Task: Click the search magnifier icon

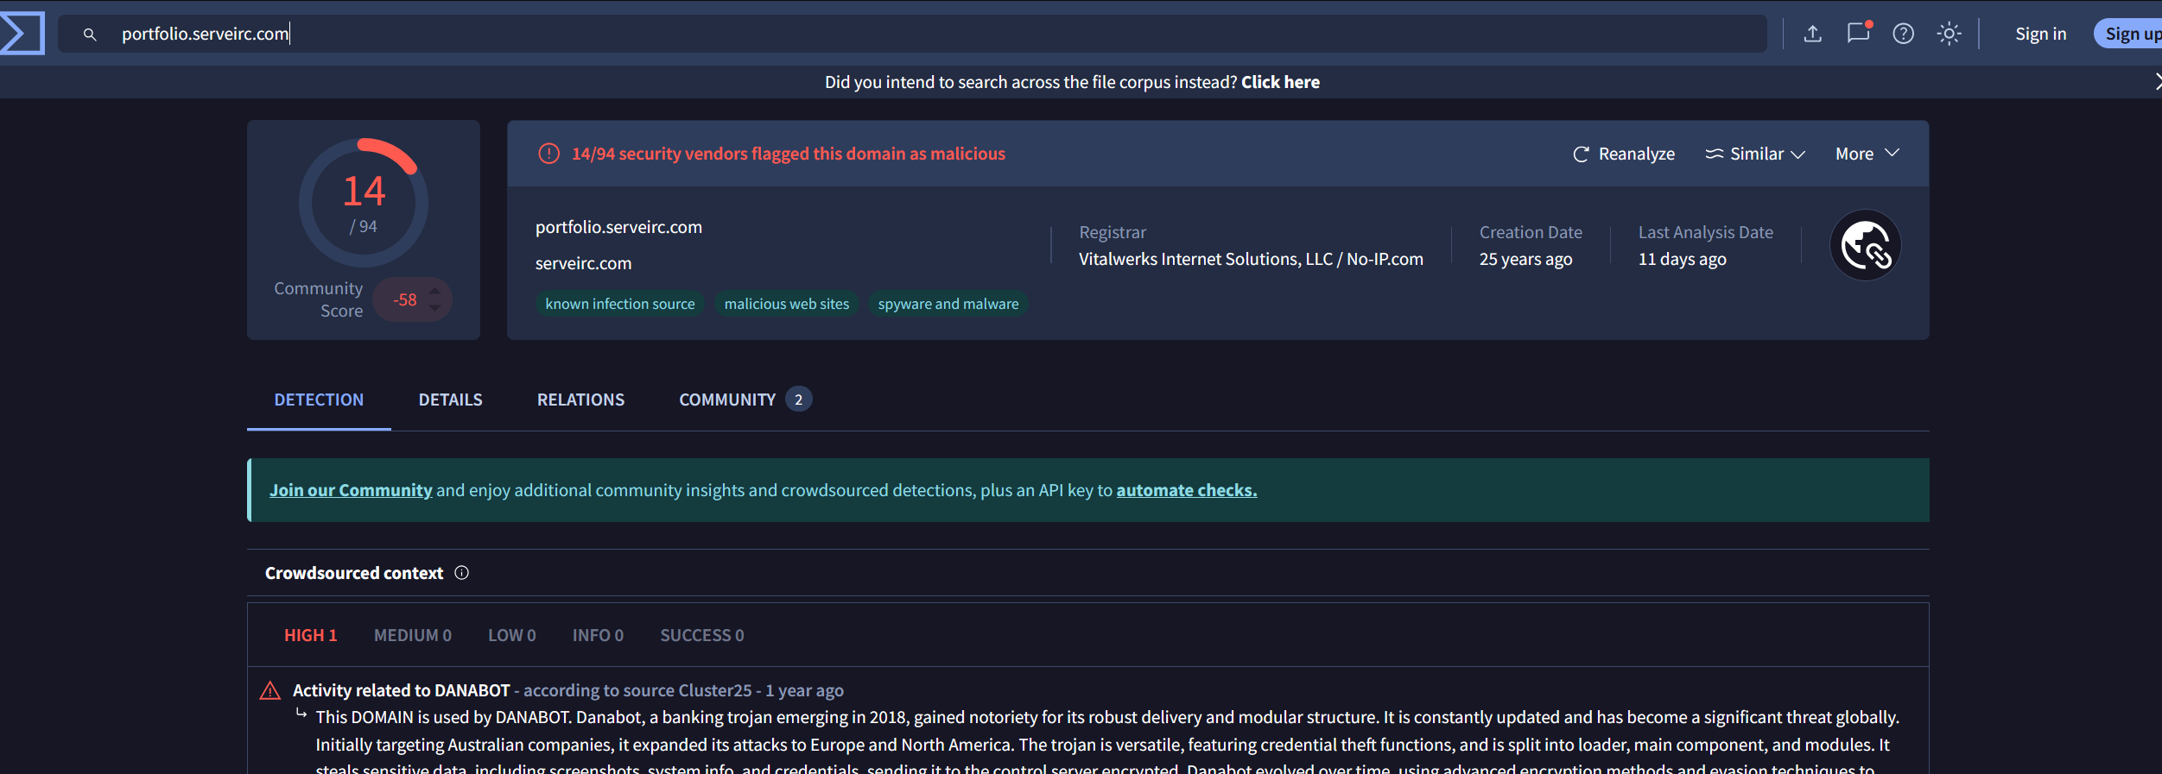Action: (90, 35)
